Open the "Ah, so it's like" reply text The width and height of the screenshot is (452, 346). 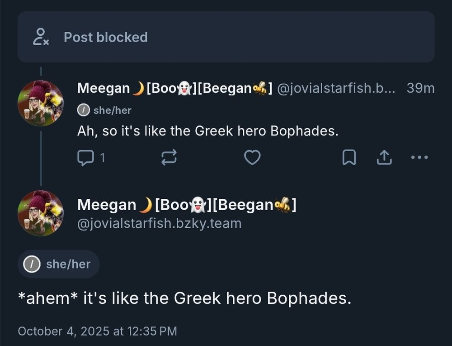(x=208, y=131)
